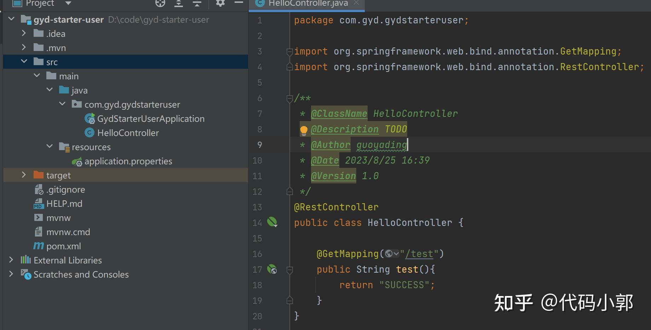
Task: Click the @Author doc tag
Action: click(x=330, y=145)
